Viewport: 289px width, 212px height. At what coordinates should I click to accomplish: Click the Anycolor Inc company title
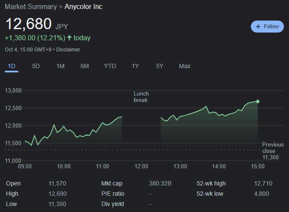pos(83,7)
